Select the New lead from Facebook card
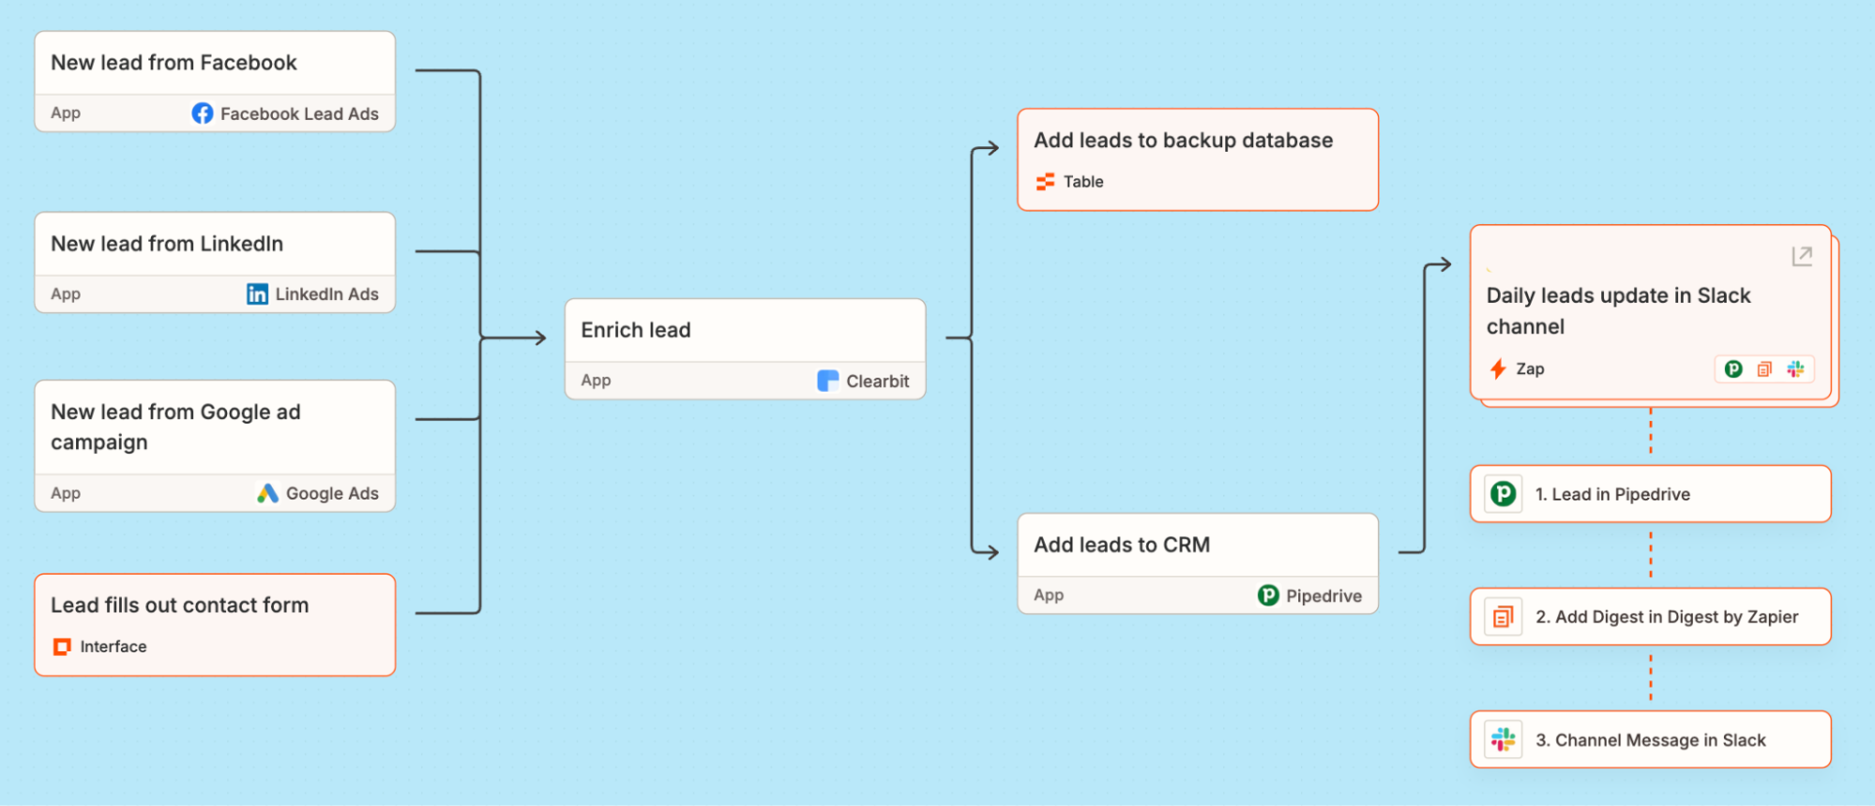1875x806 pixels. (215, 82)
